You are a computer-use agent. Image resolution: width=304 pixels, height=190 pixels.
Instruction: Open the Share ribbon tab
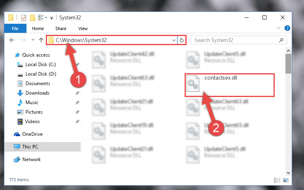pyautogui.click(x=61, y=28)
